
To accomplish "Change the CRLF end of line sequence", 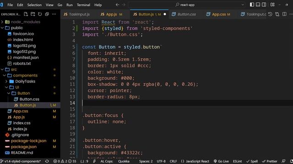I will [173, 161].
